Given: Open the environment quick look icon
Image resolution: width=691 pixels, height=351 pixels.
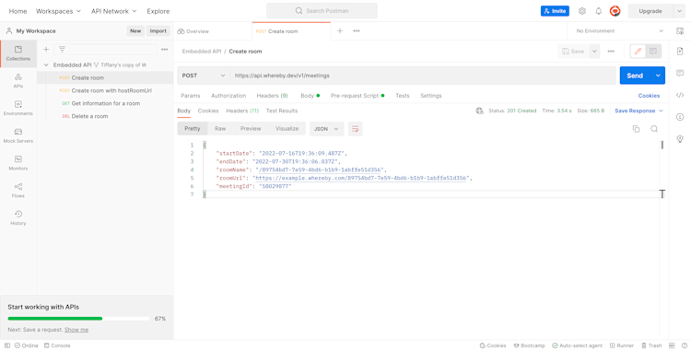Looking at the screenshot, I should (680, 30).
